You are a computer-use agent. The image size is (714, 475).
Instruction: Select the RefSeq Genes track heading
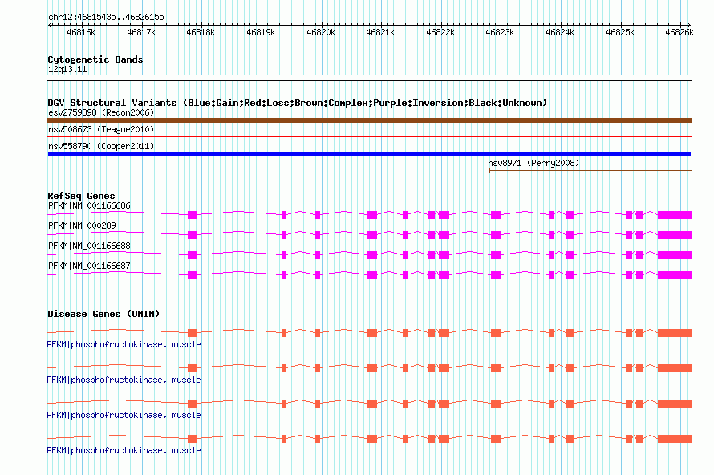pyautogui.click(x=81, y=196)
